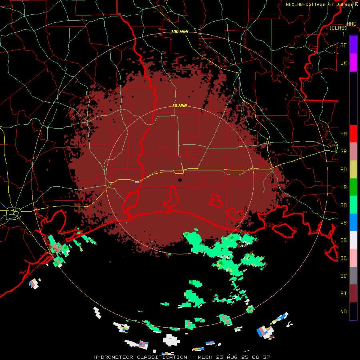Click the NEXLAB-College of DuPage title text
Viewport: 360px width, 360px height.
tap(320, 4)
